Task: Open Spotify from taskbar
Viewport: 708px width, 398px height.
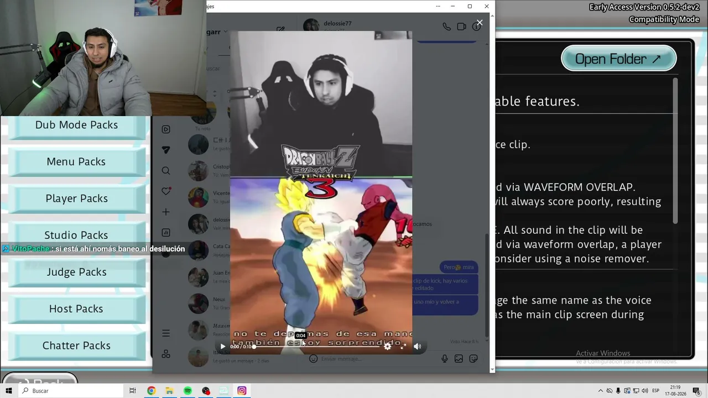Action: tap(188, 391)
